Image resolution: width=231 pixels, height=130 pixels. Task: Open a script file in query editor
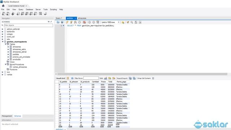[58, 22]
